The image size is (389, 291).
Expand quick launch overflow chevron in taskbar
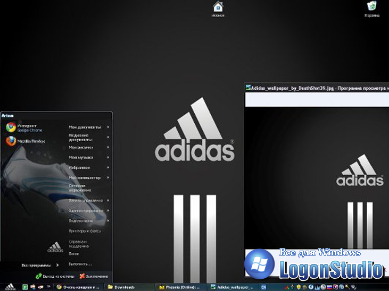(48, 287)
